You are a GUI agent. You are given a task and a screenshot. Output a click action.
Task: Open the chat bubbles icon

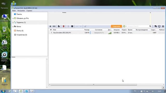156,26
